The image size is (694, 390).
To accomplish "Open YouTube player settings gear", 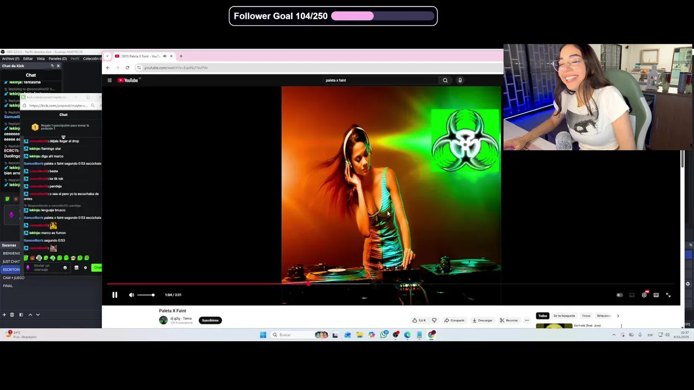I will (644, 295).
